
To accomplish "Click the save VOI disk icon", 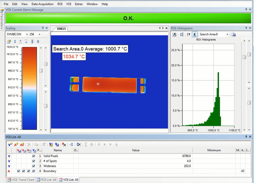I will click(57, 145).
